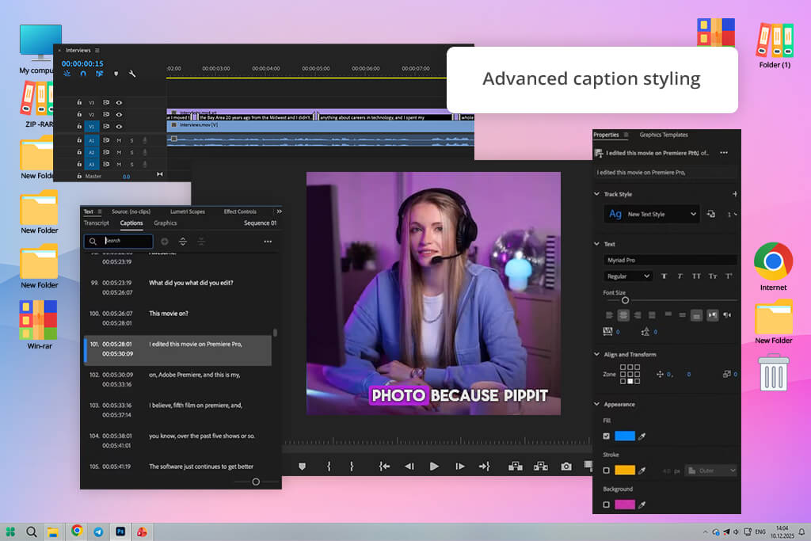This screenshot has width=811, height=541.
Task: Open New Text Style dropdown
Action: pyautogui.click(x=652, y=214)
